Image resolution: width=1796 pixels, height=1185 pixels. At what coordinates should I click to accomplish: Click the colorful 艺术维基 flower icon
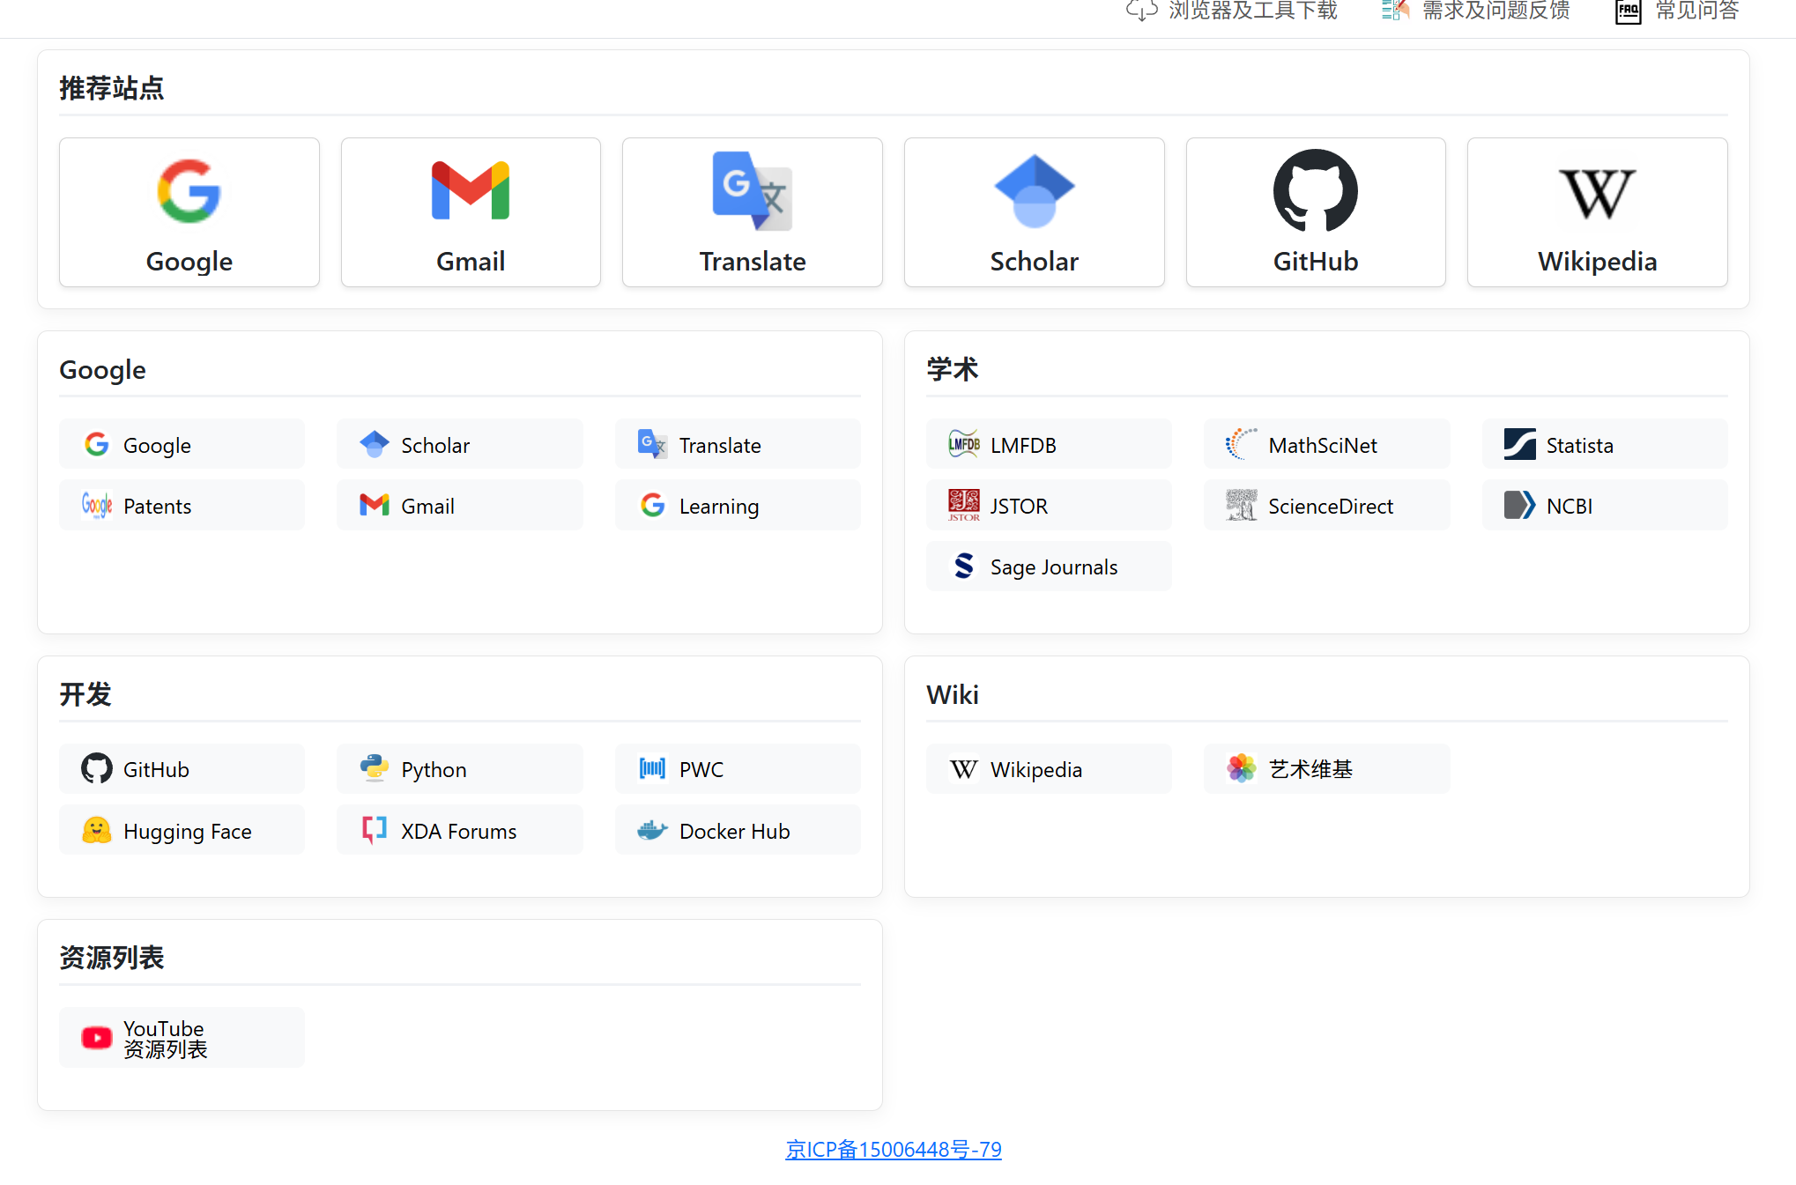point(1242,768)
